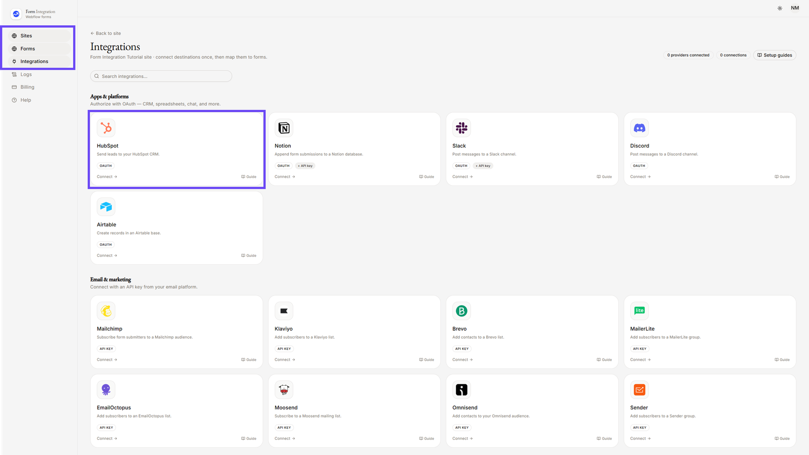Image resolution: width=809 pixels, height=455 pixels.
Task: Click the '+ API key' tag on Slack card
Action: [x=483, y=166]
